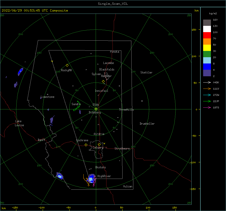Viewport: 226px width, 211px height.
Task: Click the Cochrane label
Action: click(82, 140)
